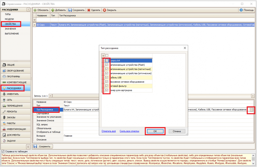Open the КОМПЛЕКТУЮЩИЕ section icon
Screen dimensions: 257x167
click(x=4, y=82)
